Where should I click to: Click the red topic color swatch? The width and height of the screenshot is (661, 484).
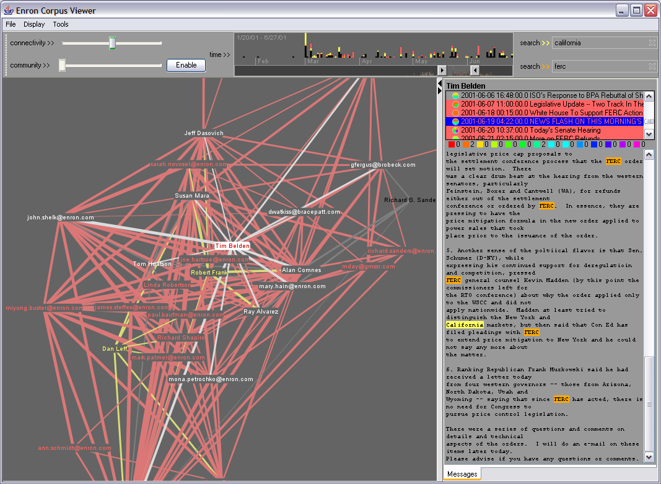(x=452, y=144)
